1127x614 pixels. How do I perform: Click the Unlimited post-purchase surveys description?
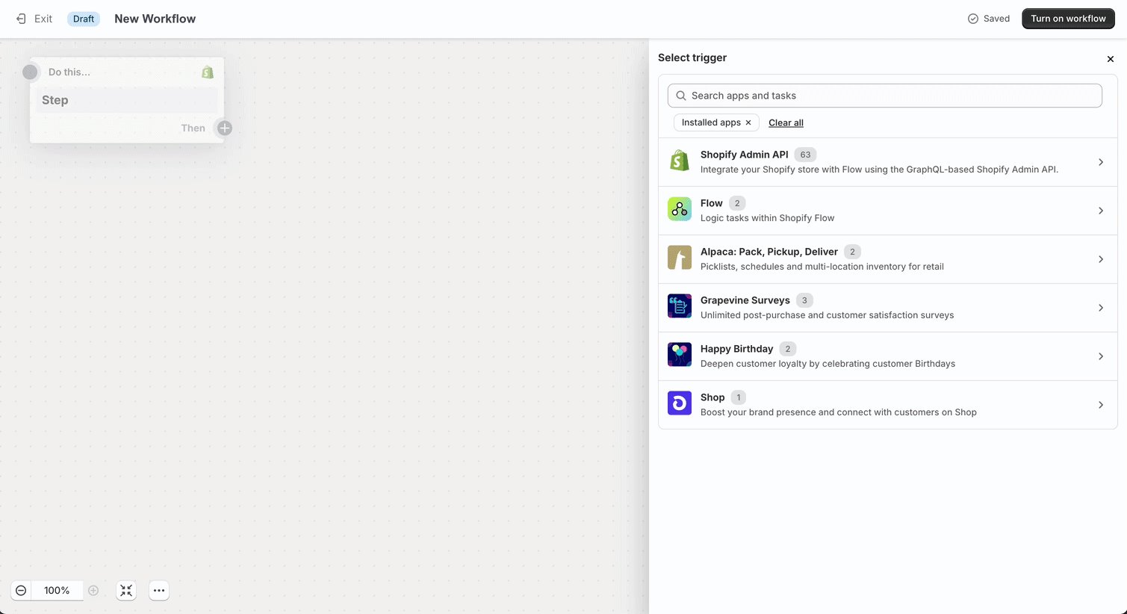[827, 315]
